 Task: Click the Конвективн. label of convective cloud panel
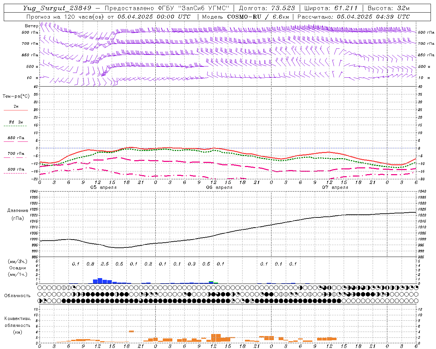[x=18, y=319]
